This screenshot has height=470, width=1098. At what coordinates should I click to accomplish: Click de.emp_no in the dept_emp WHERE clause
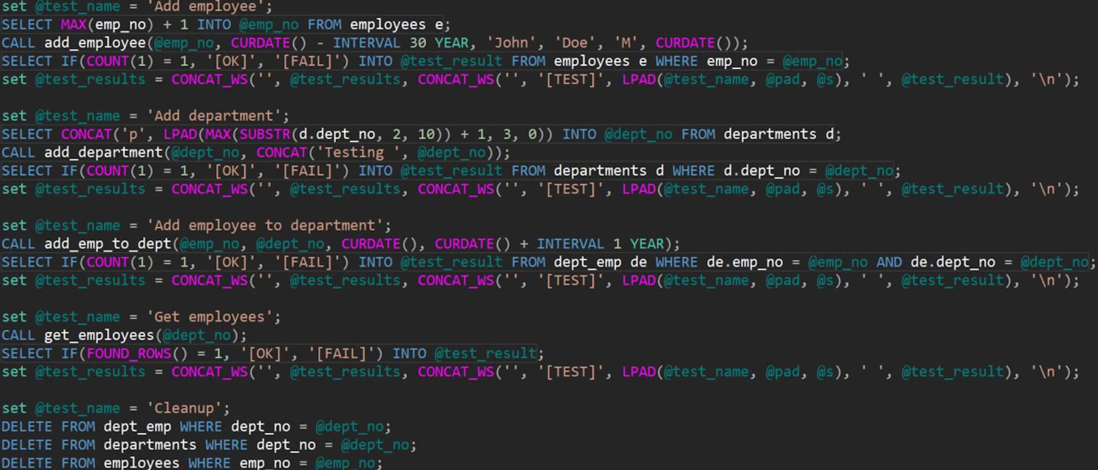[745, 262]
